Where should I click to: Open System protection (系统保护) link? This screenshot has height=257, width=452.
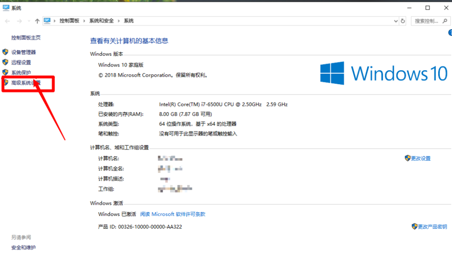coord(21,72)
